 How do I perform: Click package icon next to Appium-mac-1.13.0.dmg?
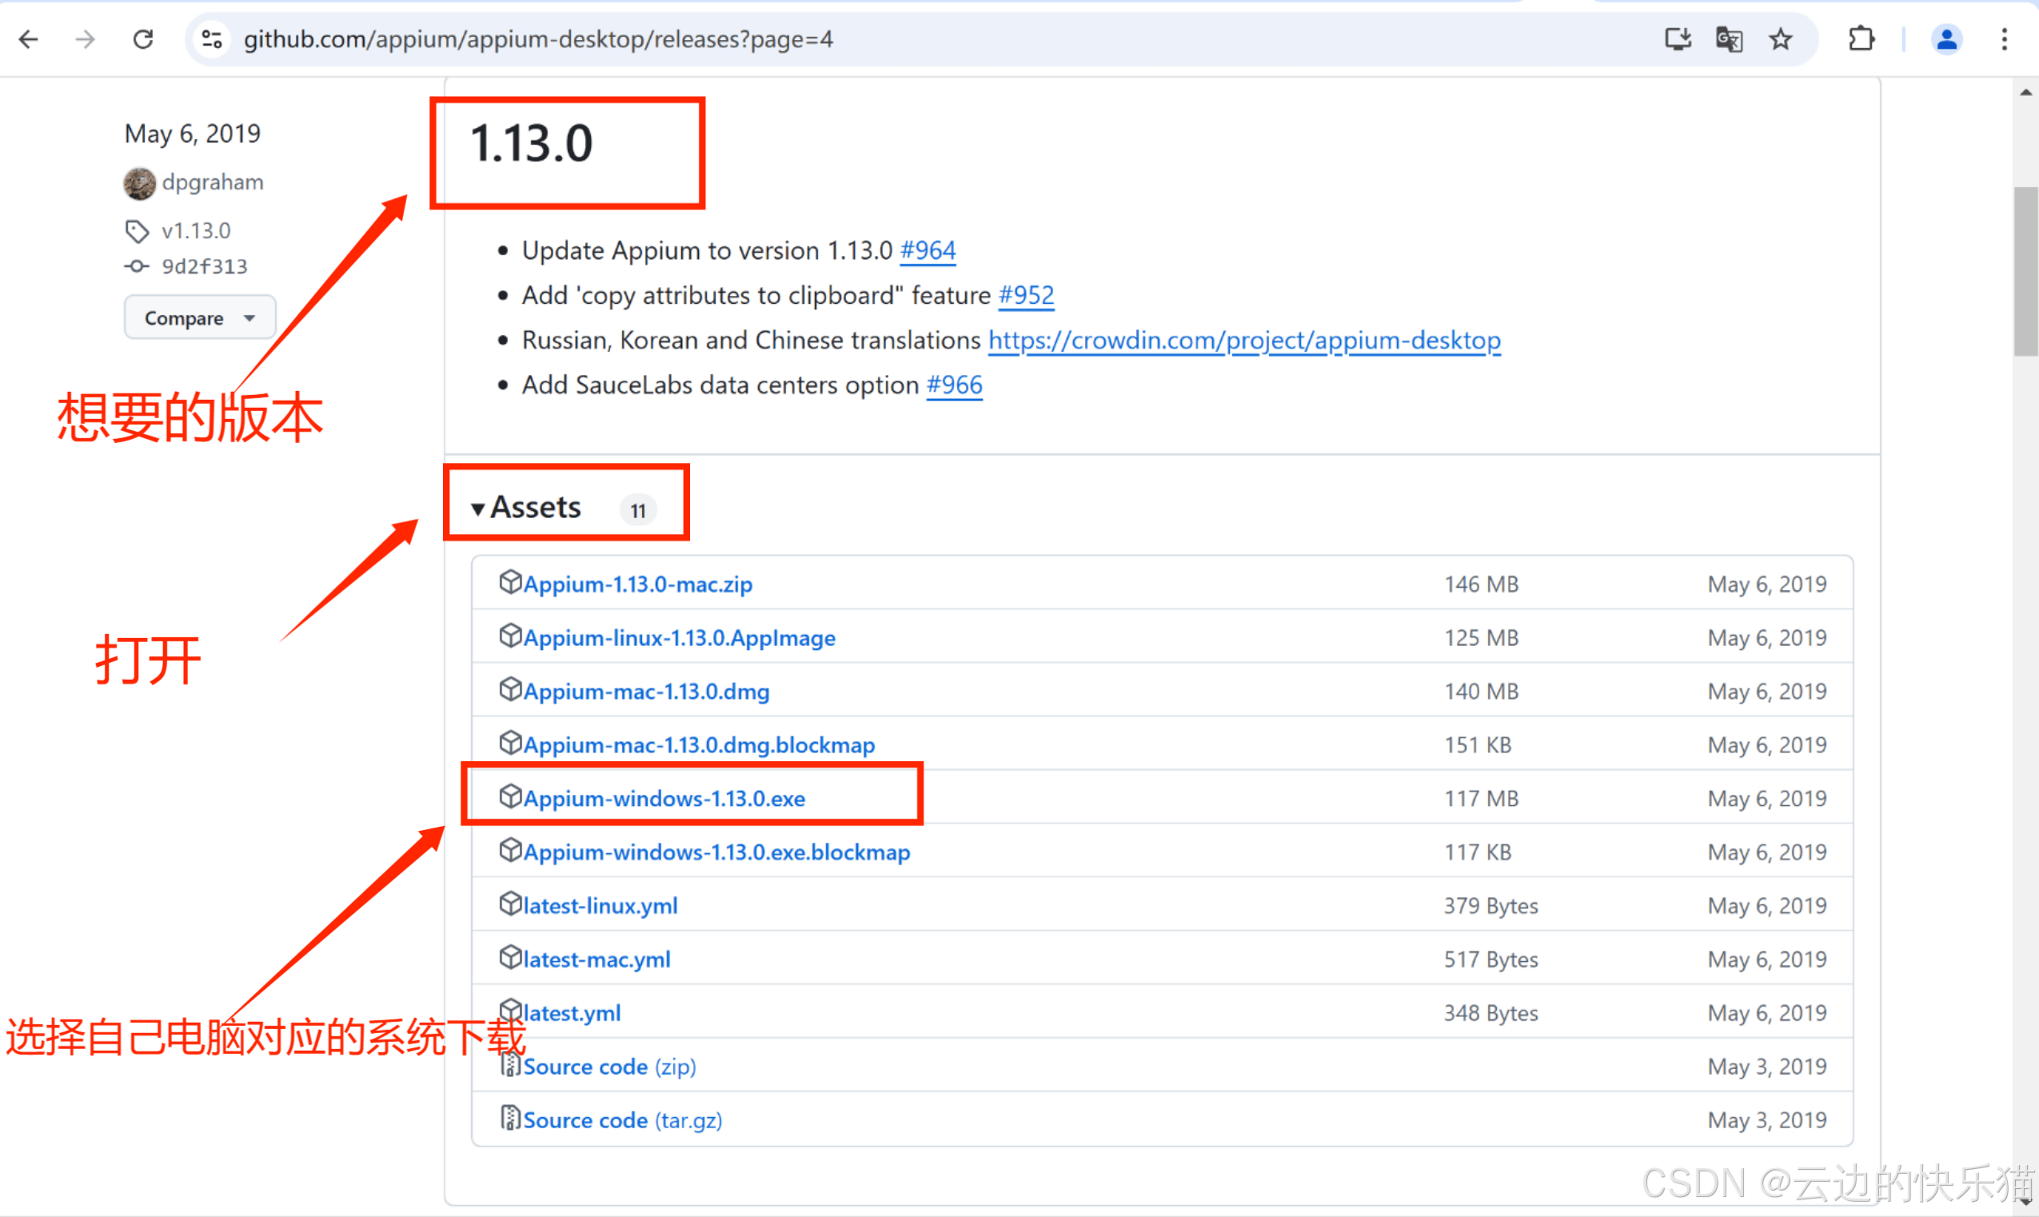pos(510,689)
